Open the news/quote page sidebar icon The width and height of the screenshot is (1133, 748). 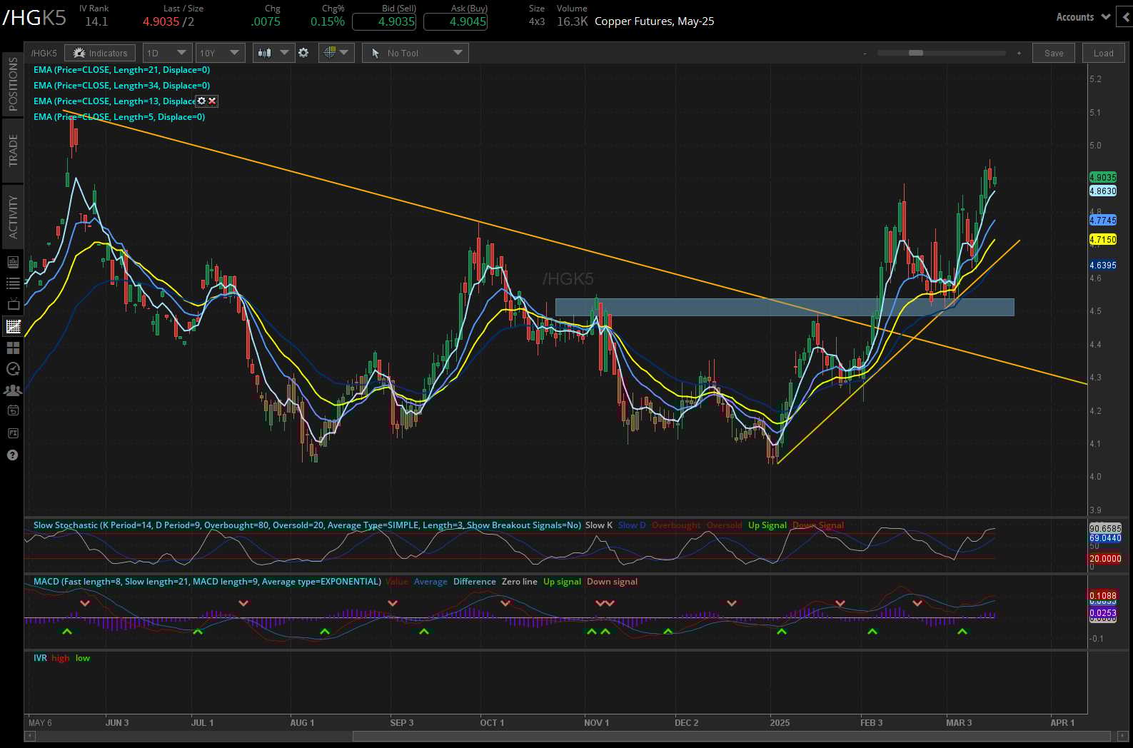pyautogui.click(x=13, y=262)
